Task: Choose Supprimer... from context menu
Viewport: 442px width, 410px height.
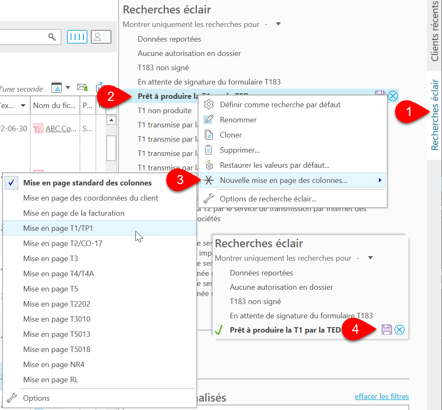Action: tap(240, 150)
